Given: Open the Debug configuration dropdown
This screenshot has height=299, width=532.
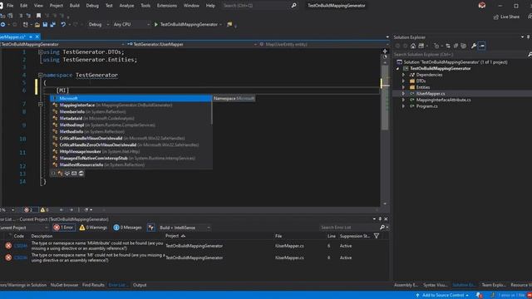Looking at the screenshot, I should coord(99,24).
